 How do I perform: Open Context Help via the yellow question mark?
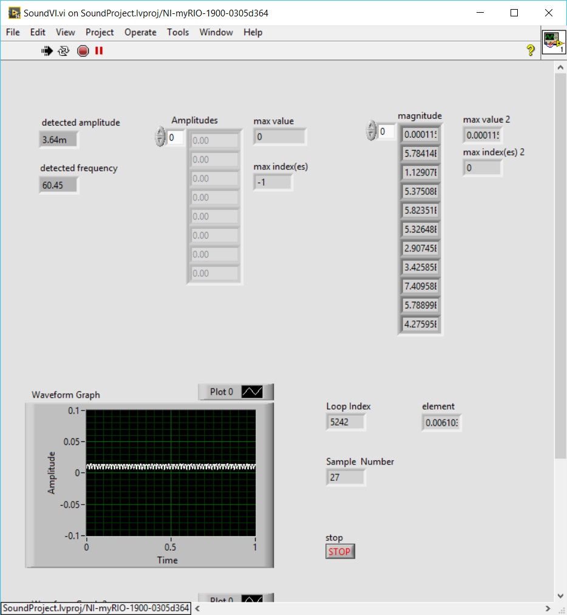pos(530,50)
